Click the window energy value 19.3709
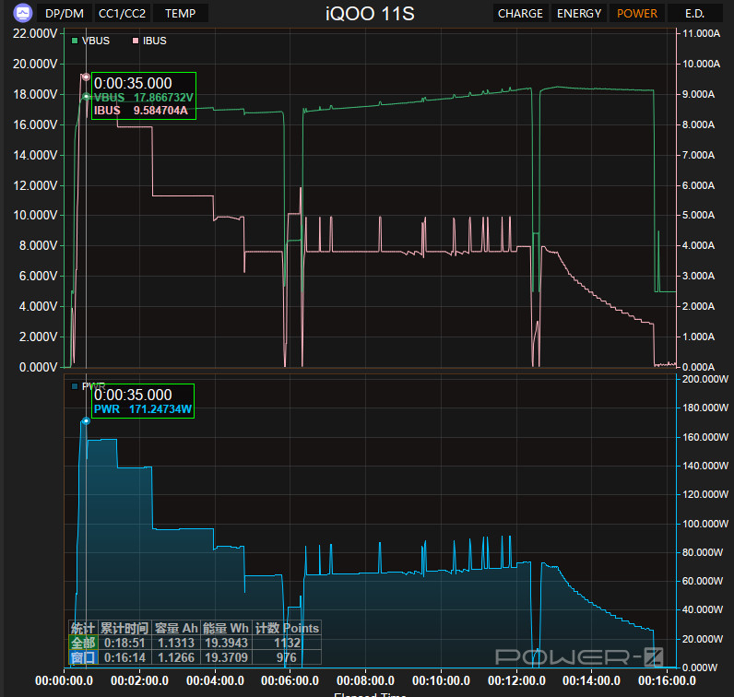Image resolution: width=734 pixels, height=697 pixels. click(226, 657)
